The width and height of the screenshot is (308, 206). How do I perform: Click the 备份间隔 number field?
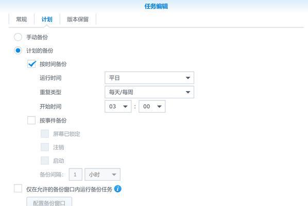pyautogui.click(x=76, y=175)
